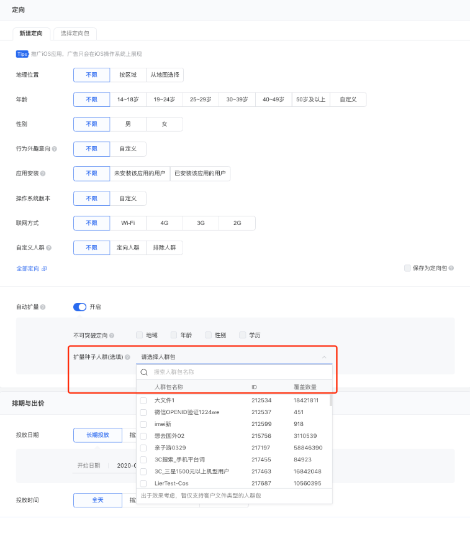Select 自定义 age option
This screenshot has width=470, height=536.
tap(348, 99)
